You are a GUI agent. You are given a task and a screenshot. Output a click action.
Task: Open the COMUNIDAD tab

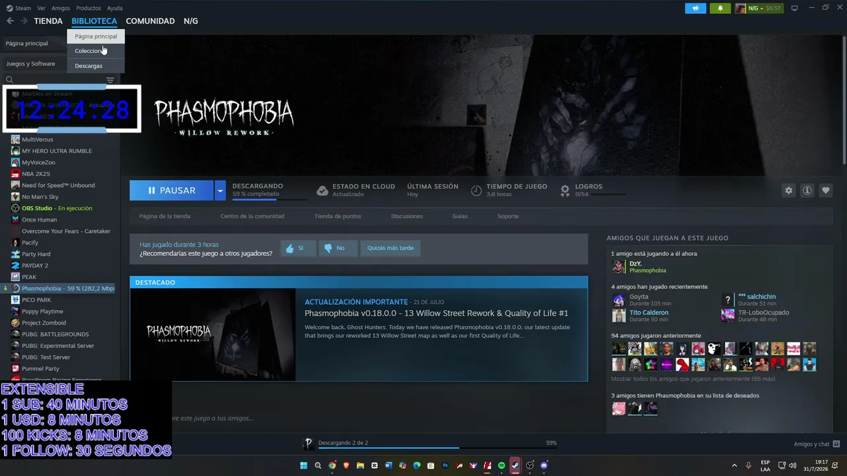point(150,21)
